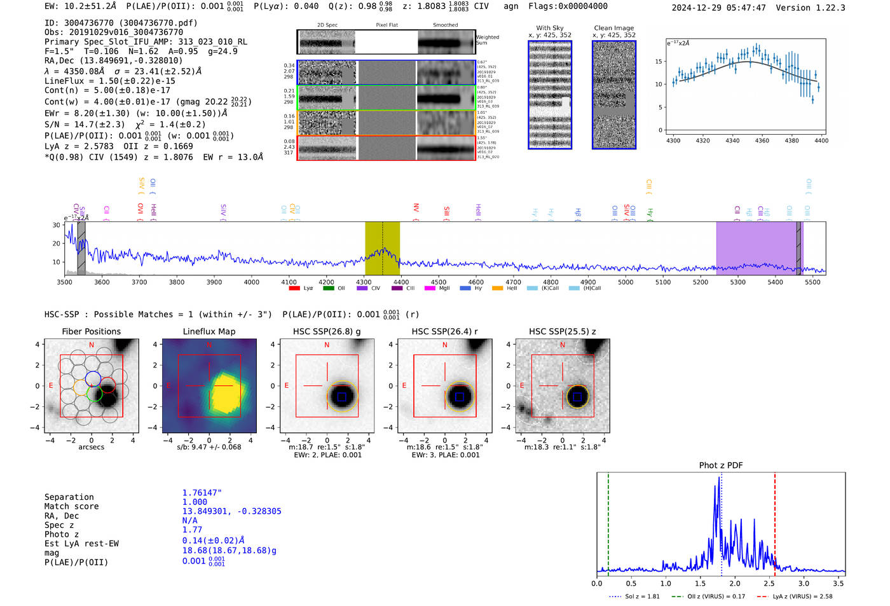Click the CIV purple legend swatch

pos(362,288)
